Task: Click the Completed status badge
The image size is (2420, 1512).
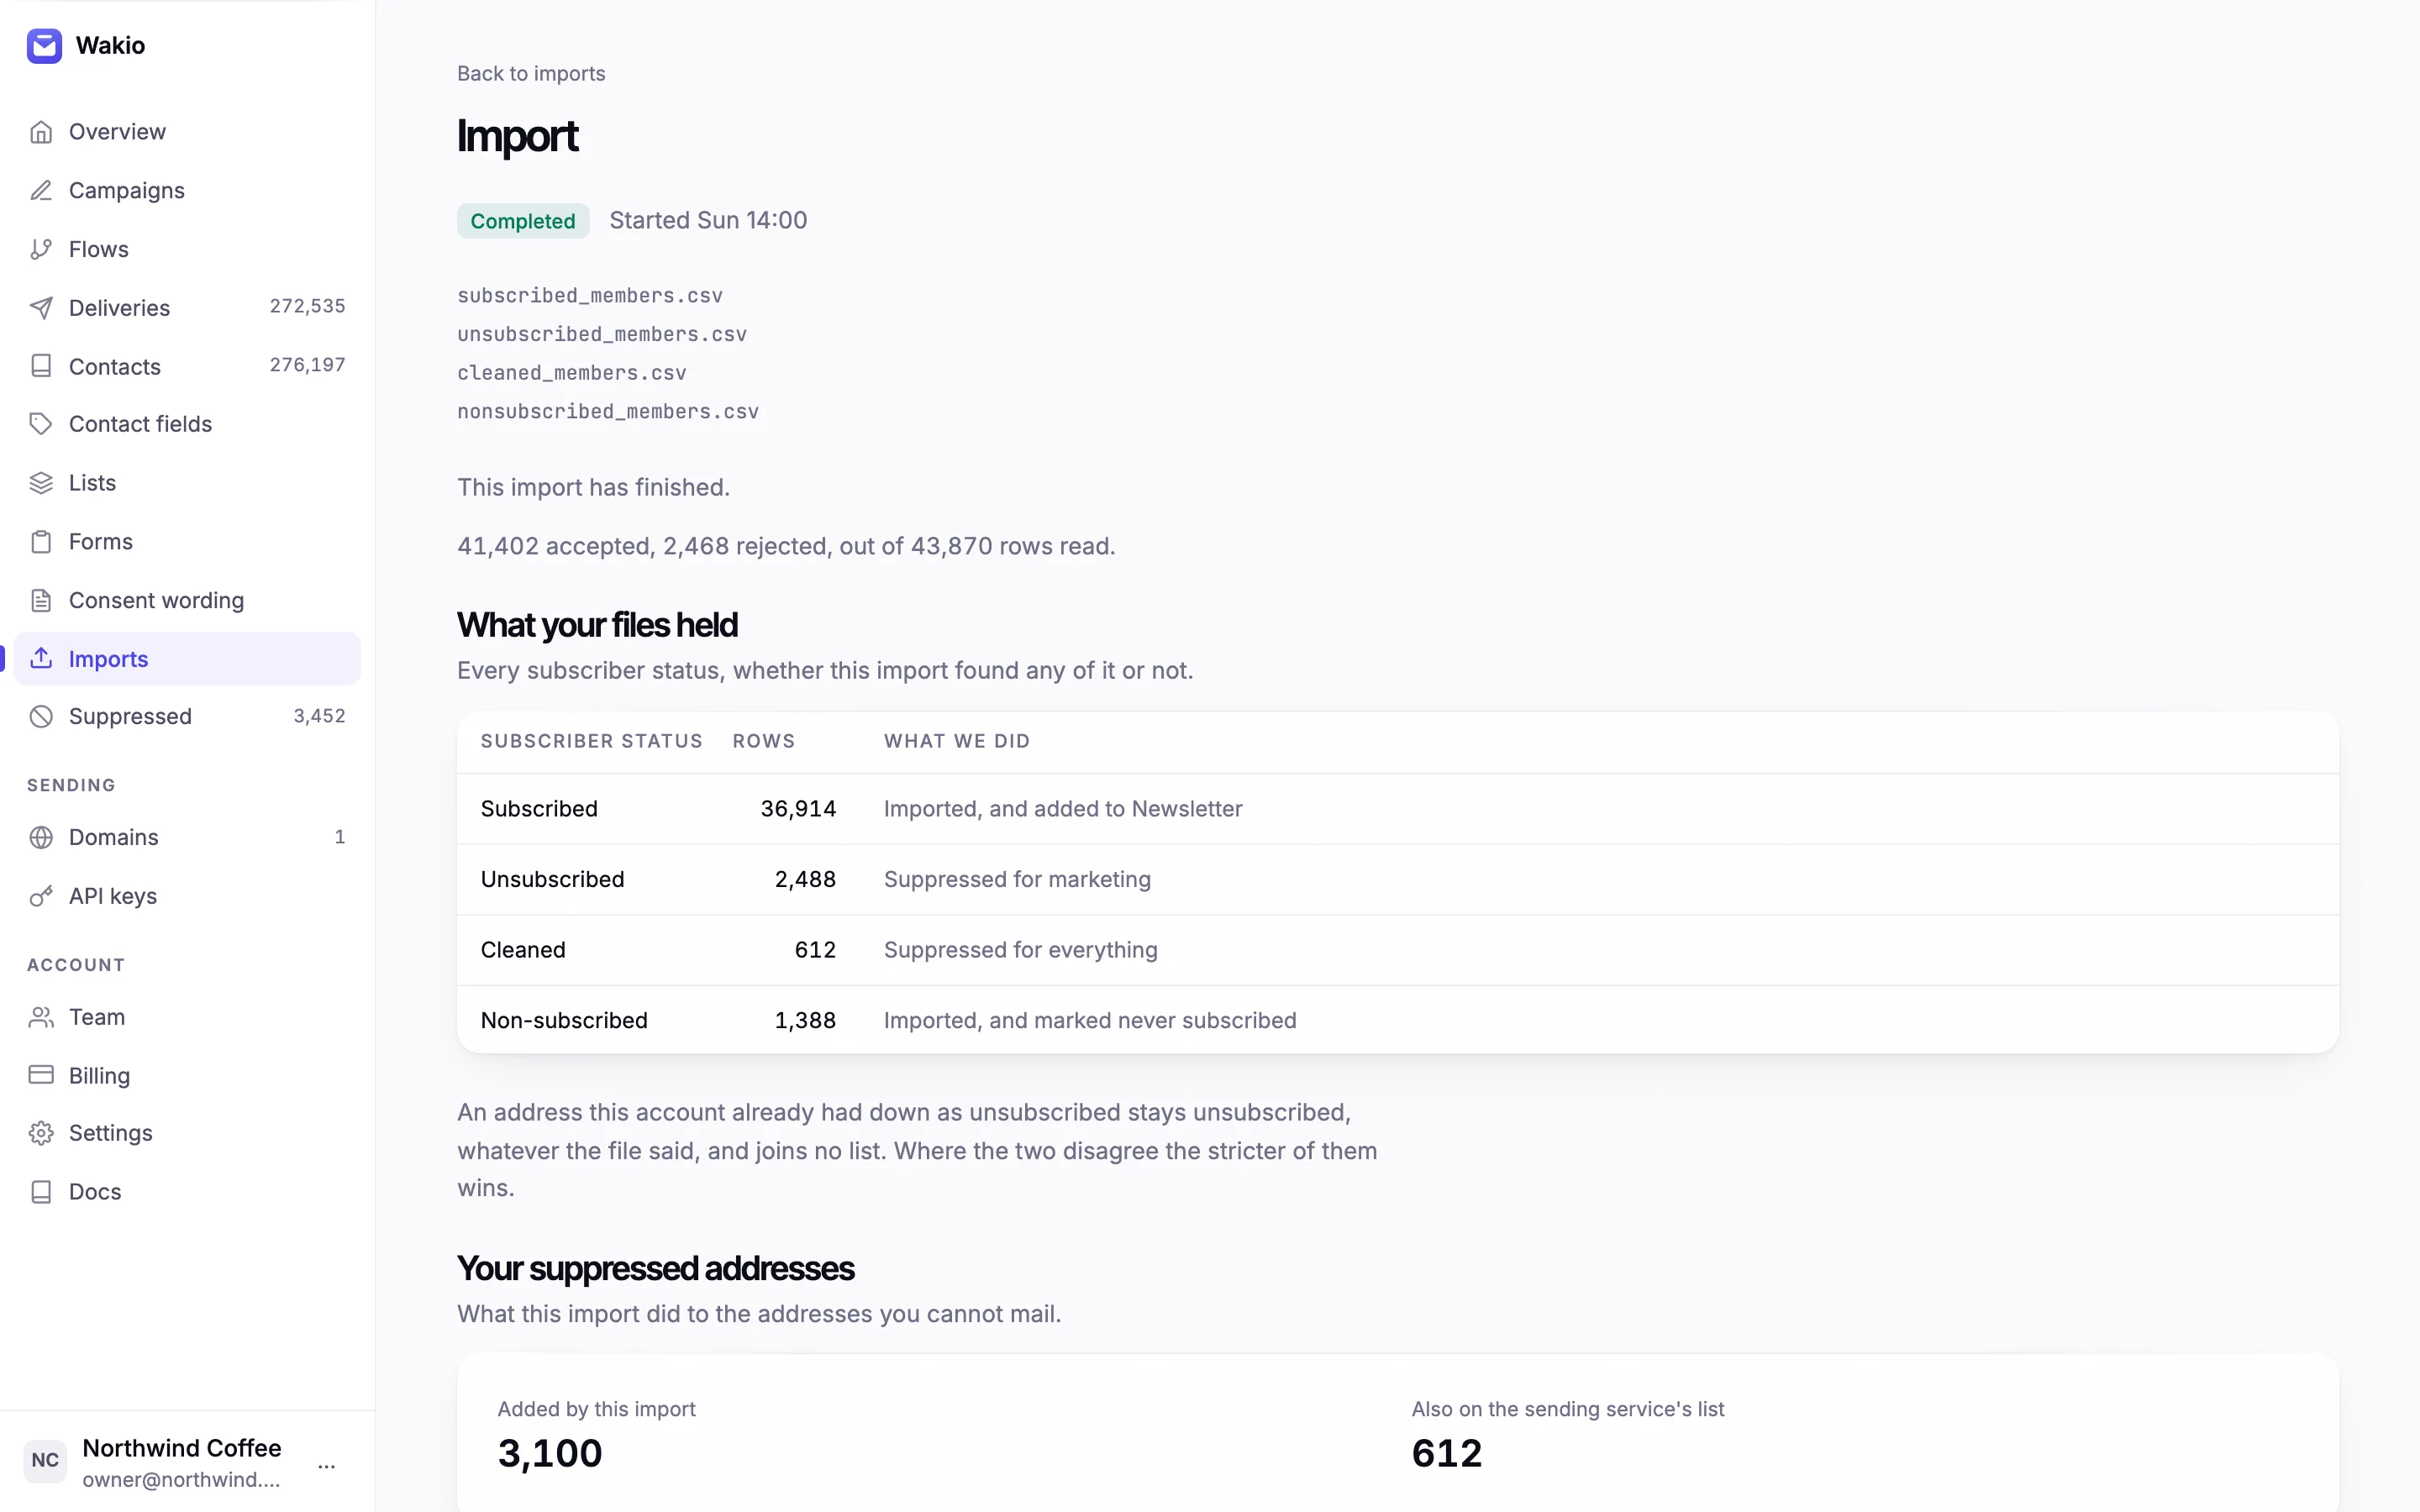Action: pyautogui.click(x=523, y=221)
